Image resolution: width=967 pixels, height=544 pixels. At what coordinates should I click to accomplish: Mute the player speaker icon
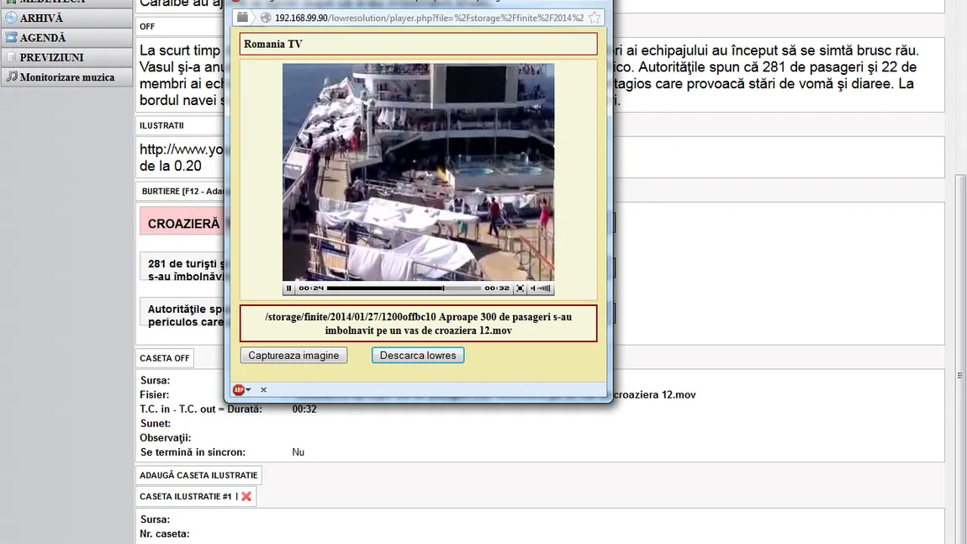click(x=533, y=288)
